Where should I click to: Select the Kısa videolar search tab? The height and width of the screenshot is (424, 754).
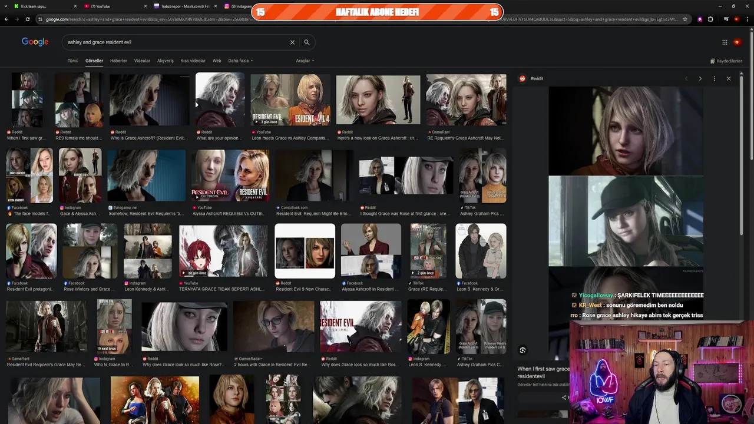(x=193, y=61)
